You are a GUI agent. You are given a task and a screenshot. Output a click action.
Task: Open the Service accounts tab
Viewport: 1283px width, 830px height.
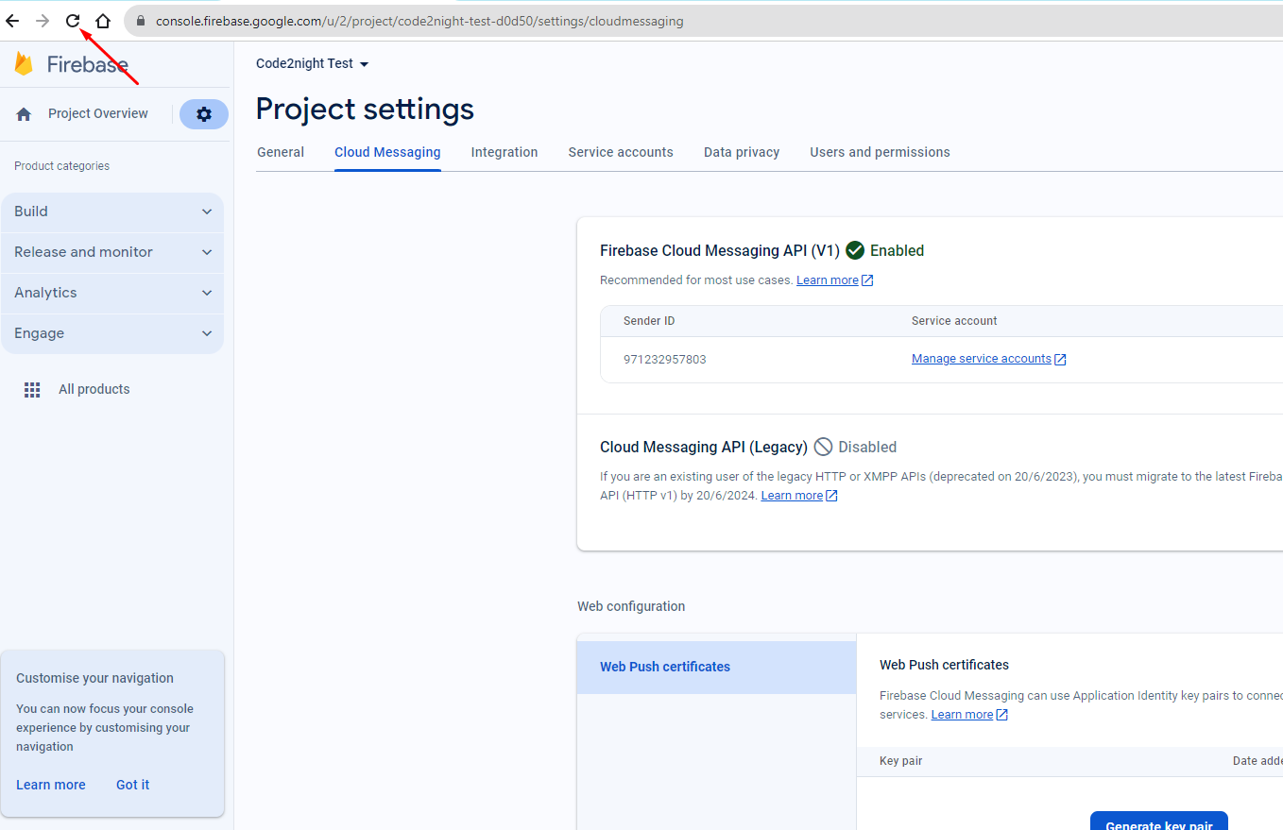621,152
